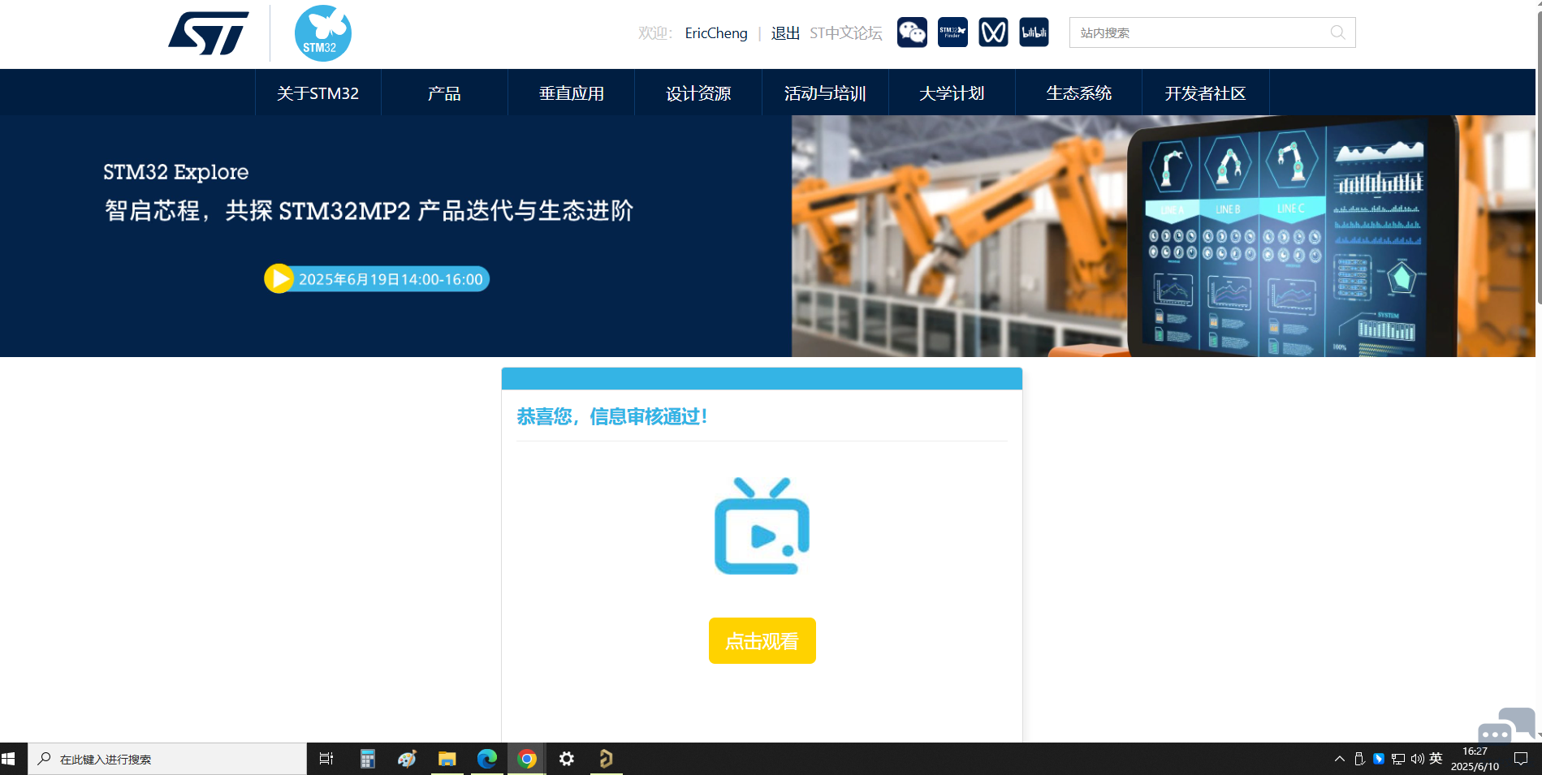1542x775 pixels.
Task: Click the 退出 logout link
Action: pos(785,33)
